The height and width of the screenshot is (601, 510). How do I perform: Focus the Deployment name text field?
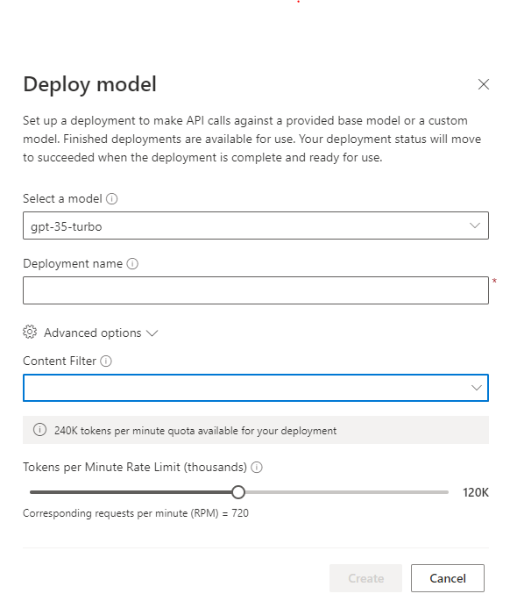[256, 290]
